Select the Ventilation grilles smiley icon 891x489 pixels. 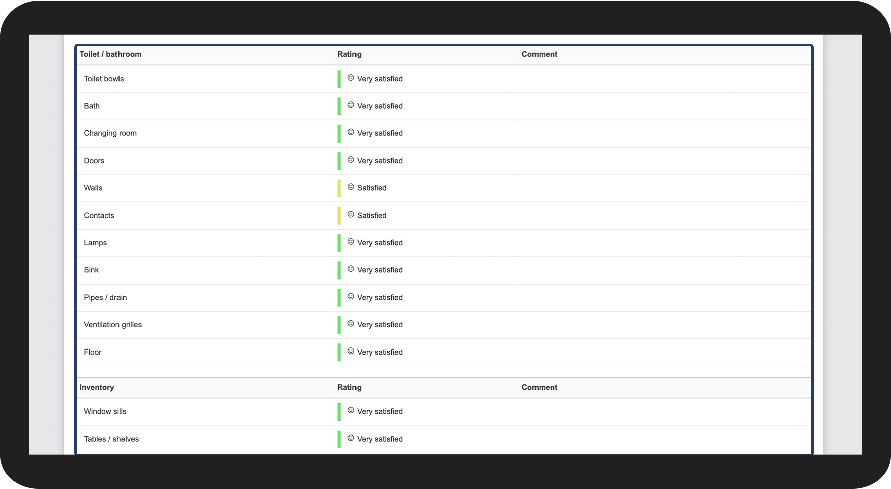coord(351,324)
